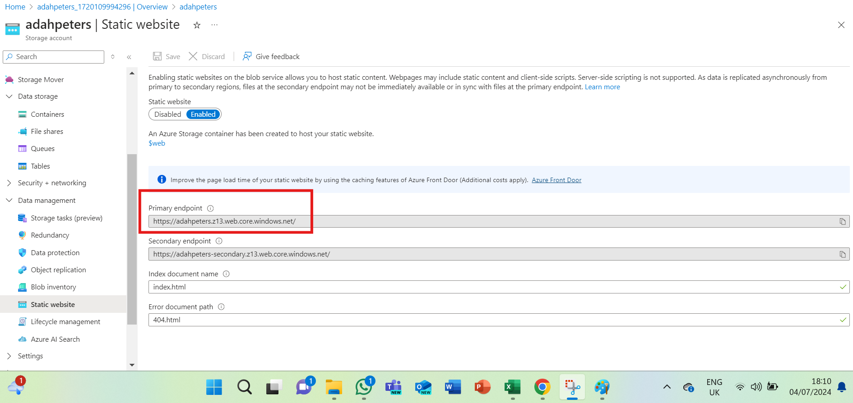
Task: Copy the primary endpoint URL
Action: click(842, 221)
